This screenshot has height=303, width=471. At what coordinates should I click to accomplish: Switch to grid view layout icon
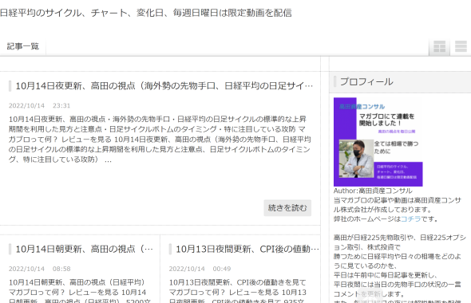click(439, 46)
